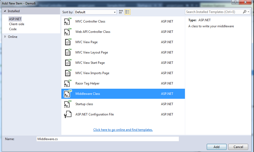Expand the Online templates node
This screenshot has height=152, width=254.
5,37
